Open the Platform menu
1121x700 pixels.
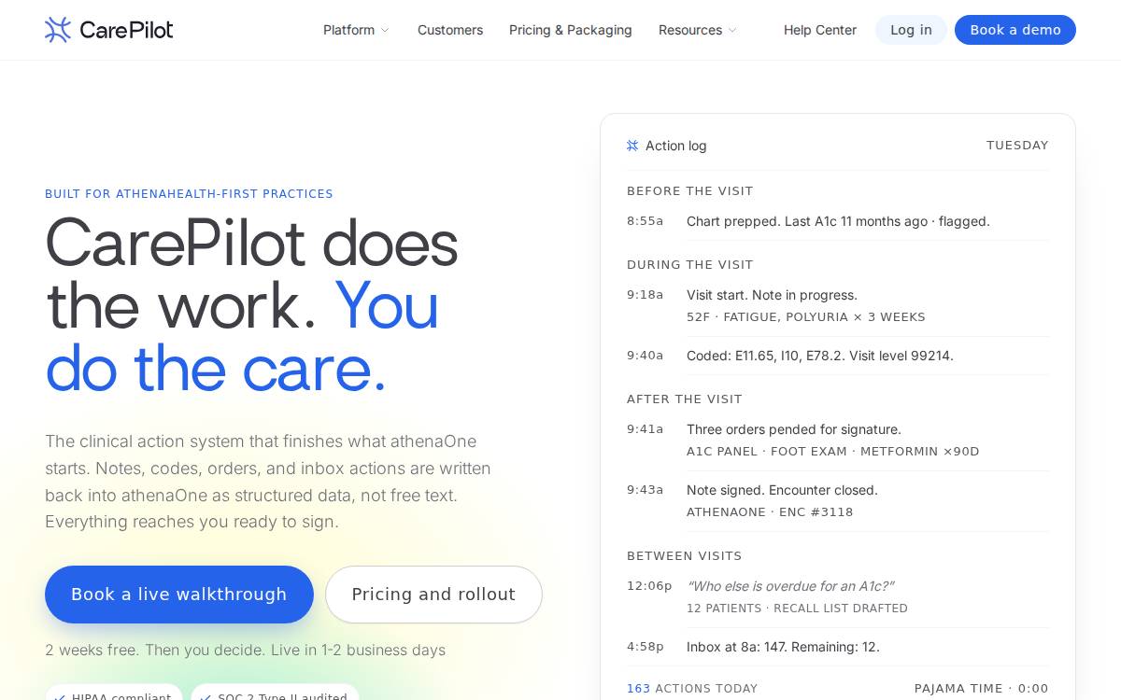[x=357, y=30]
